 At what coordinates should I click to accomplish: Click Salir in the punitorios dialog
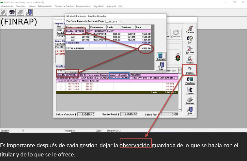tap(161, 66)
